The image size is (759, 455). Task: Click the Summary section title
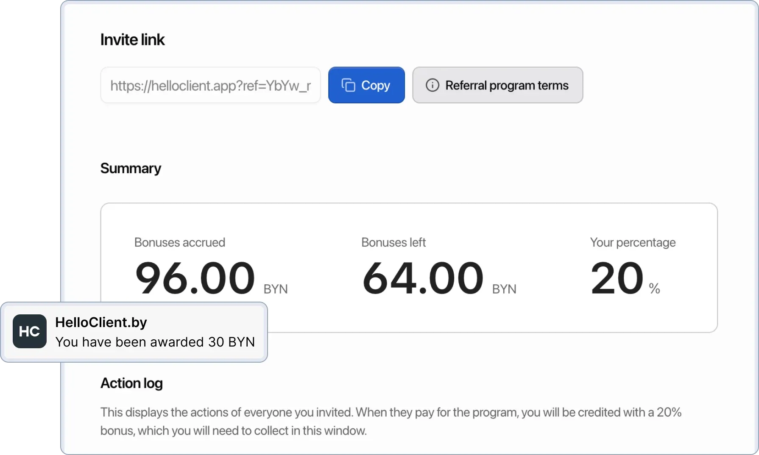[x=130, y=168]
